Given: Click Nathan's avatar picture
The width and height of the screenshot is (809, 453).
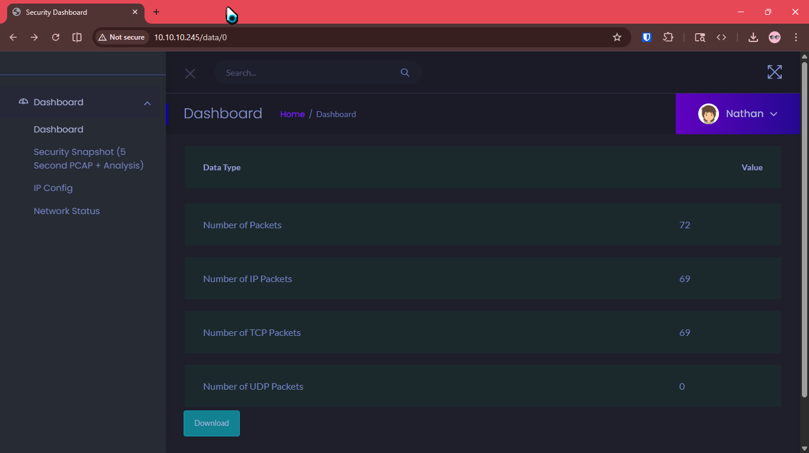Looking at the screenshot, I should click(x=708, y=114).
